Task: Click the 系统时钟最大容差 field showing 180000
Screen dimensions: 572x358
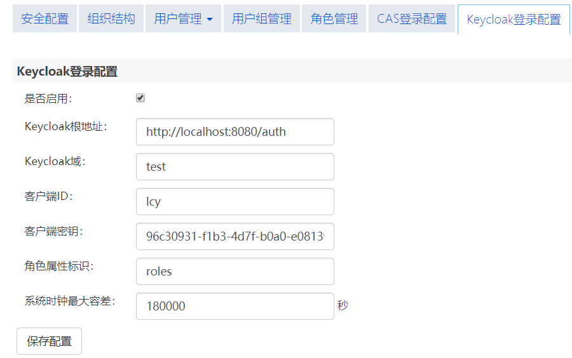Action: (x=235, y=306)
